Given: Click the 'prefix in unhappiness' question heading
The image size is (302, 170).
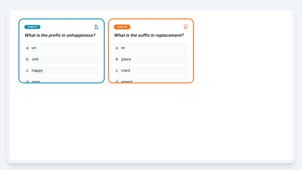Looking at the screenshot, I should pyautogui.click(x=60, y=35).
